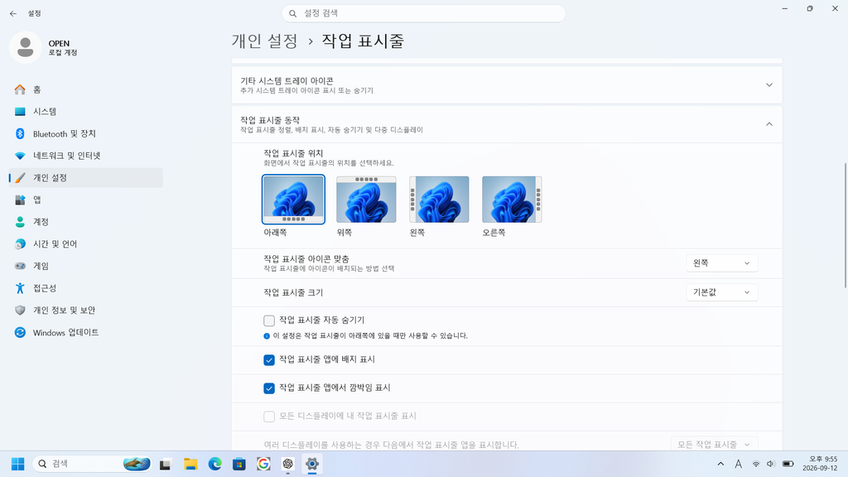Viewport: 848px width, 477px height.
Task: Collapse 작업 표시줄 동작 section
Action: click(507, 124)
